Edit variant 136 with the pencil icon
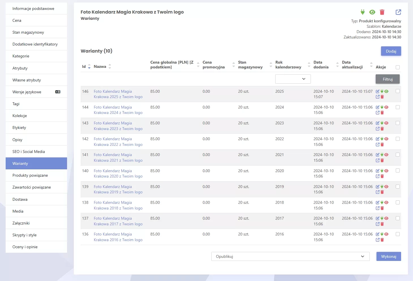The height and width of the screenshot is (281, 413). pos(377,234)
